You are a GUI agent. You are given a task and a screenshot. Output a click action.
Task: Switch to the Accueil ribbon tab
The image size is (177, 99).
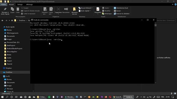pyautogui.click(x=11, y=4)
